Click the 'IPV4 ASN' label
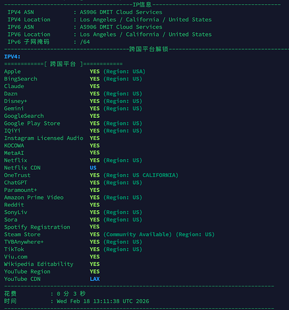The image size is (289, 310). click(20, 12)
